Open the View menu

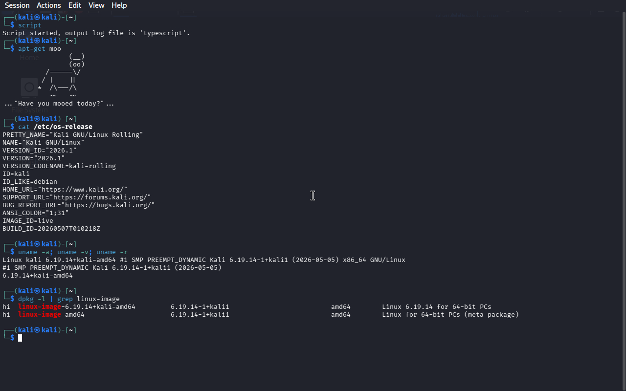pos(96,5)
